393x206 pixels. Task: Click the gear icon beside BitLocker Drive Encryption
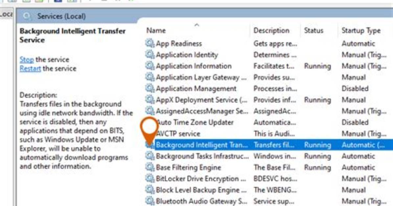pos(150,178)
